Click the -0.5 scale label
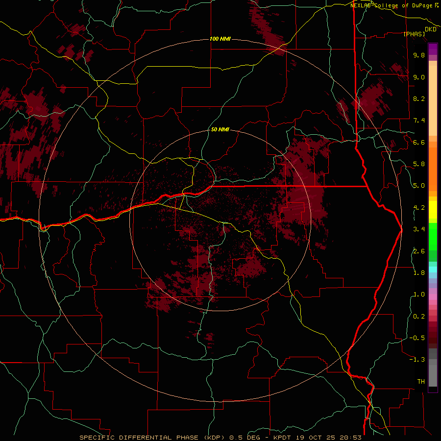 [x=417, y=338]
